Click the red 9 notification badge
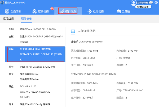This screenshot has width=159, height=107. click(x=52, y=9)
